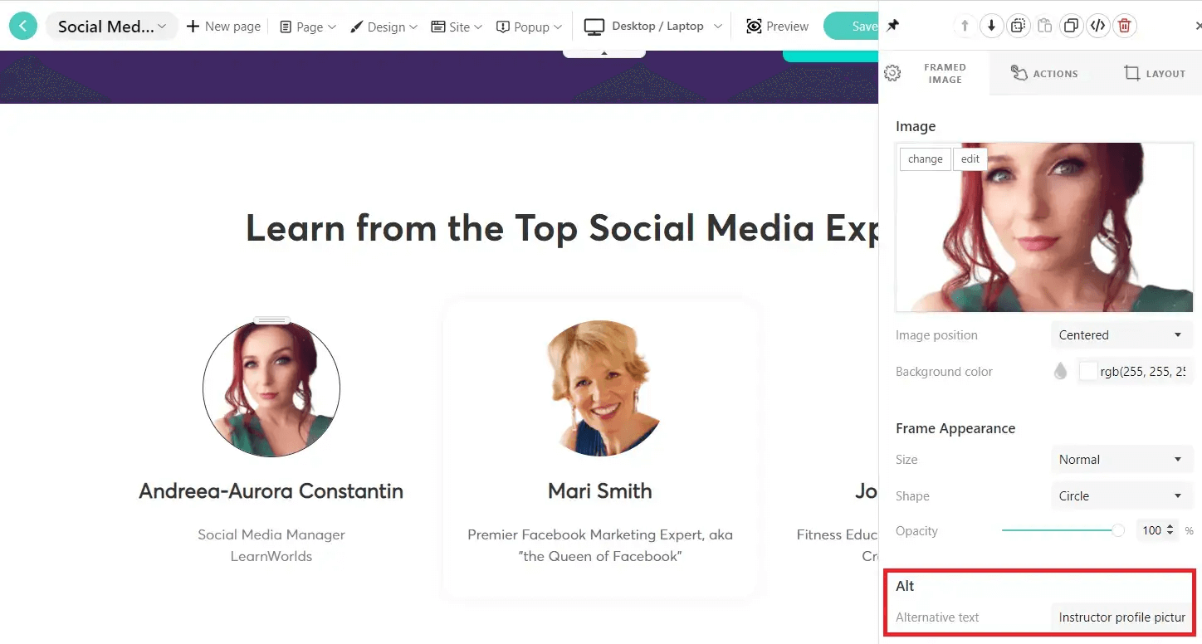The width and height of the screenshot is (1202, 644).
Task: Click the droplet icon near Background color
Action: pyautogui.click(x=1060, y=371)
